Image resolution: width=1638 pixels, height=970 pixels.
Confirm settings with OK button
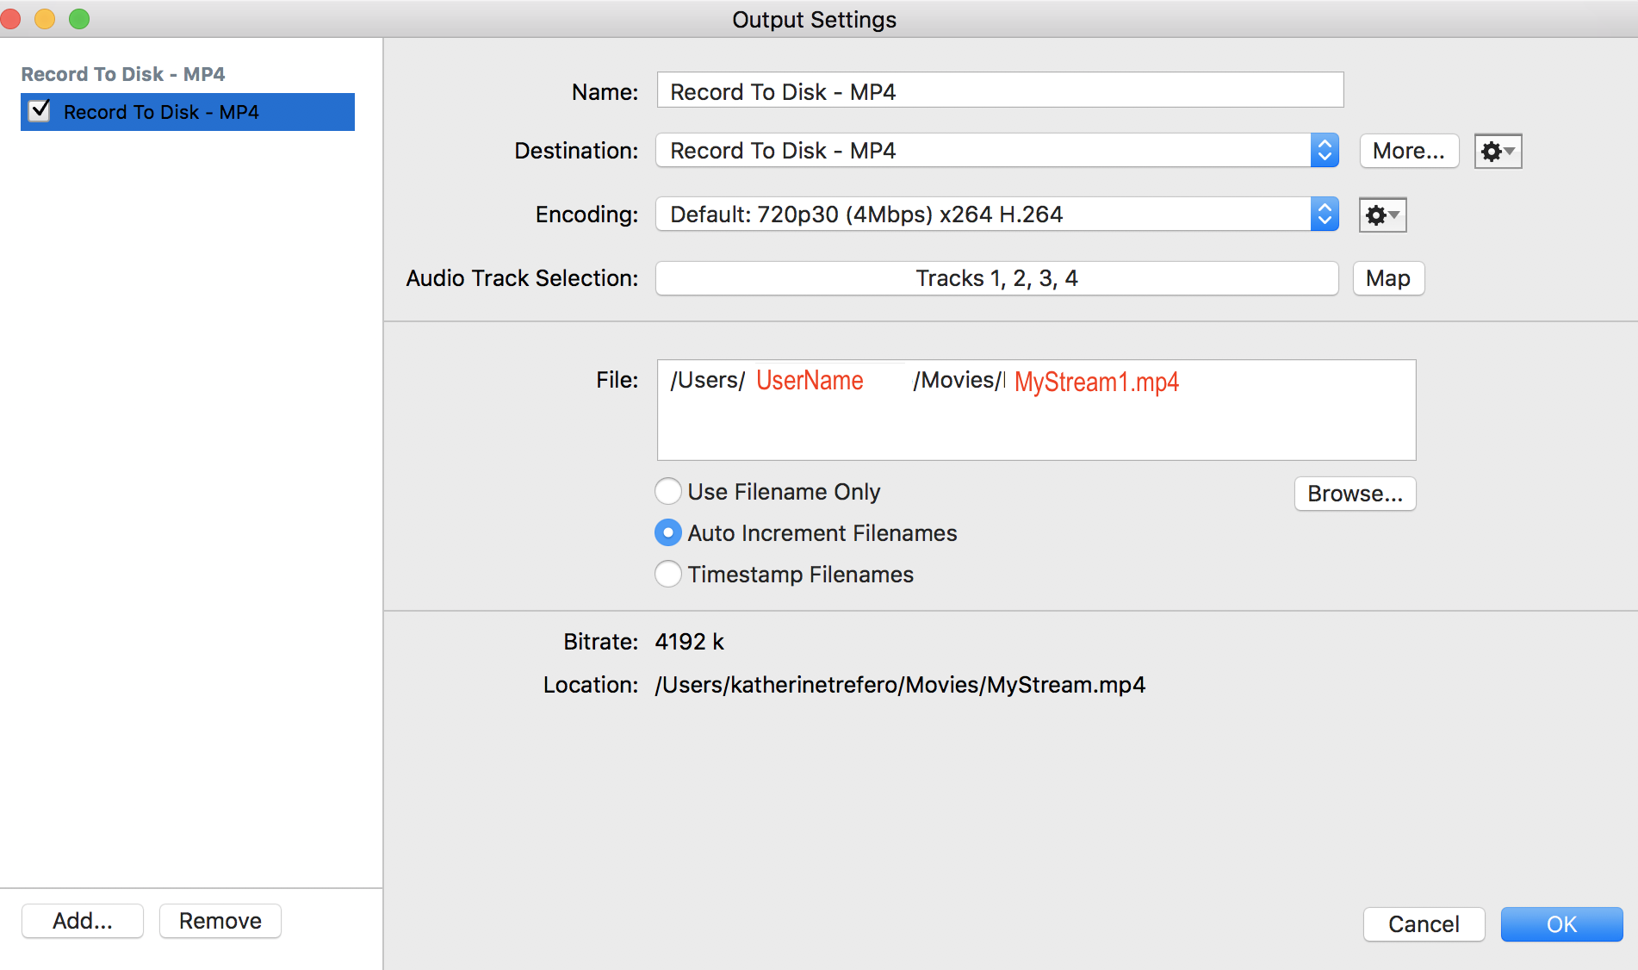tap(1561, 924)
